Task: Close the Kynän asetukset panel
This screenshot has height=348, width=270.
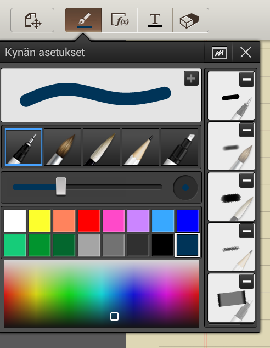Action: [246, 52]
